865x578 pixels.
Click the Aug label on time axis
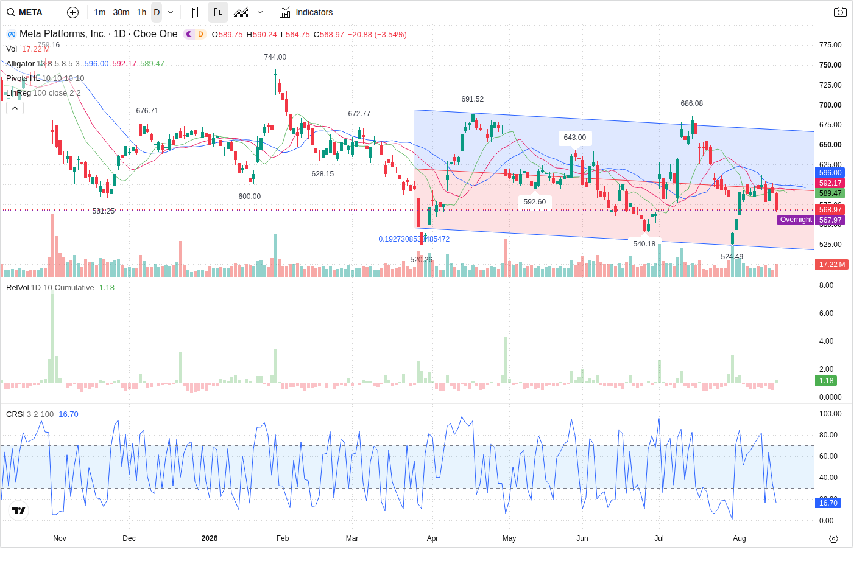tap(740, 538)
